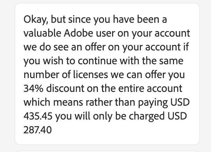Click the word "discount" in the message
The image size is (211, 152).
tap(66, 88)
